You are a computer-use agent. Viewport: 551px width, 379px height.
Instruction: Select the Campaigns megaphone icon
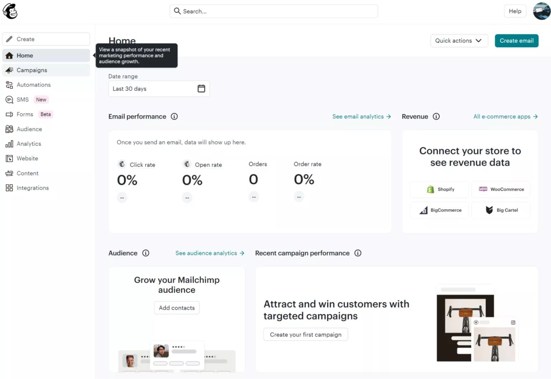coord(9,70)
